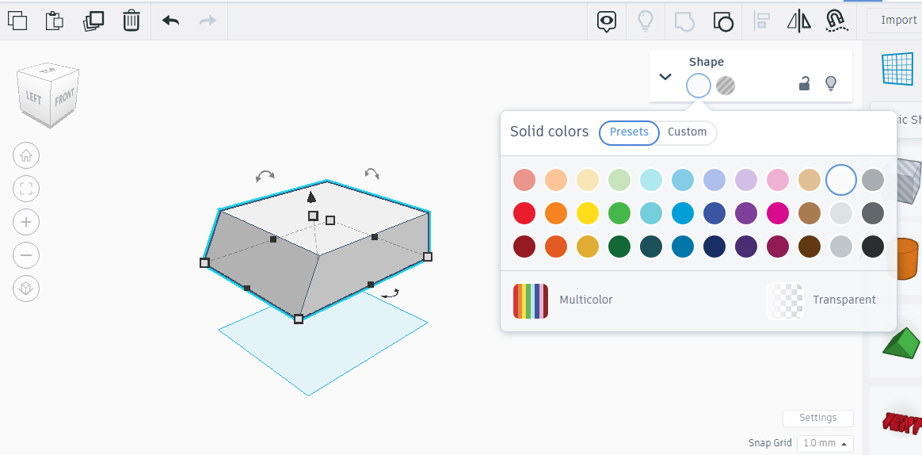Pick the dark navy blue swatch

714,247
